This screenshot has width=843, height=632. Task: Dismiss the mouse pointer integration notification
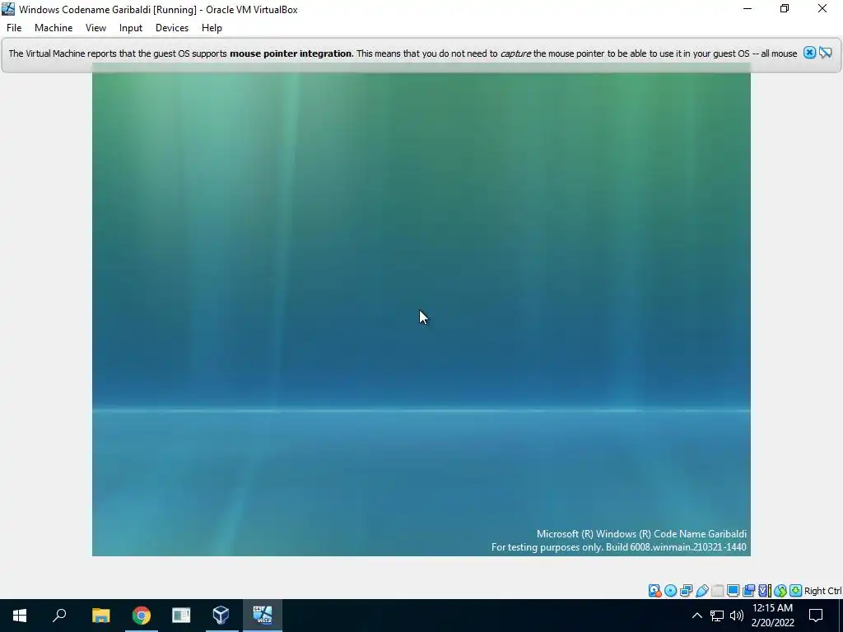(x=809, y=53)
